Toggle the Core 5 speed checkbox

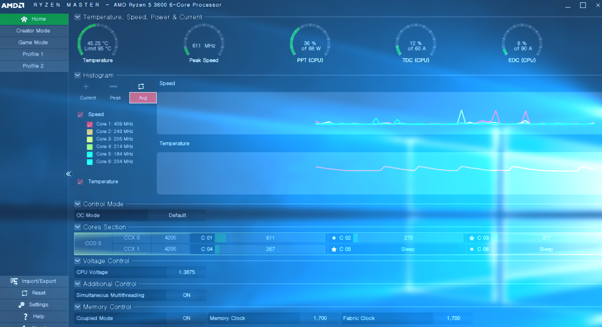coord(90,155)
